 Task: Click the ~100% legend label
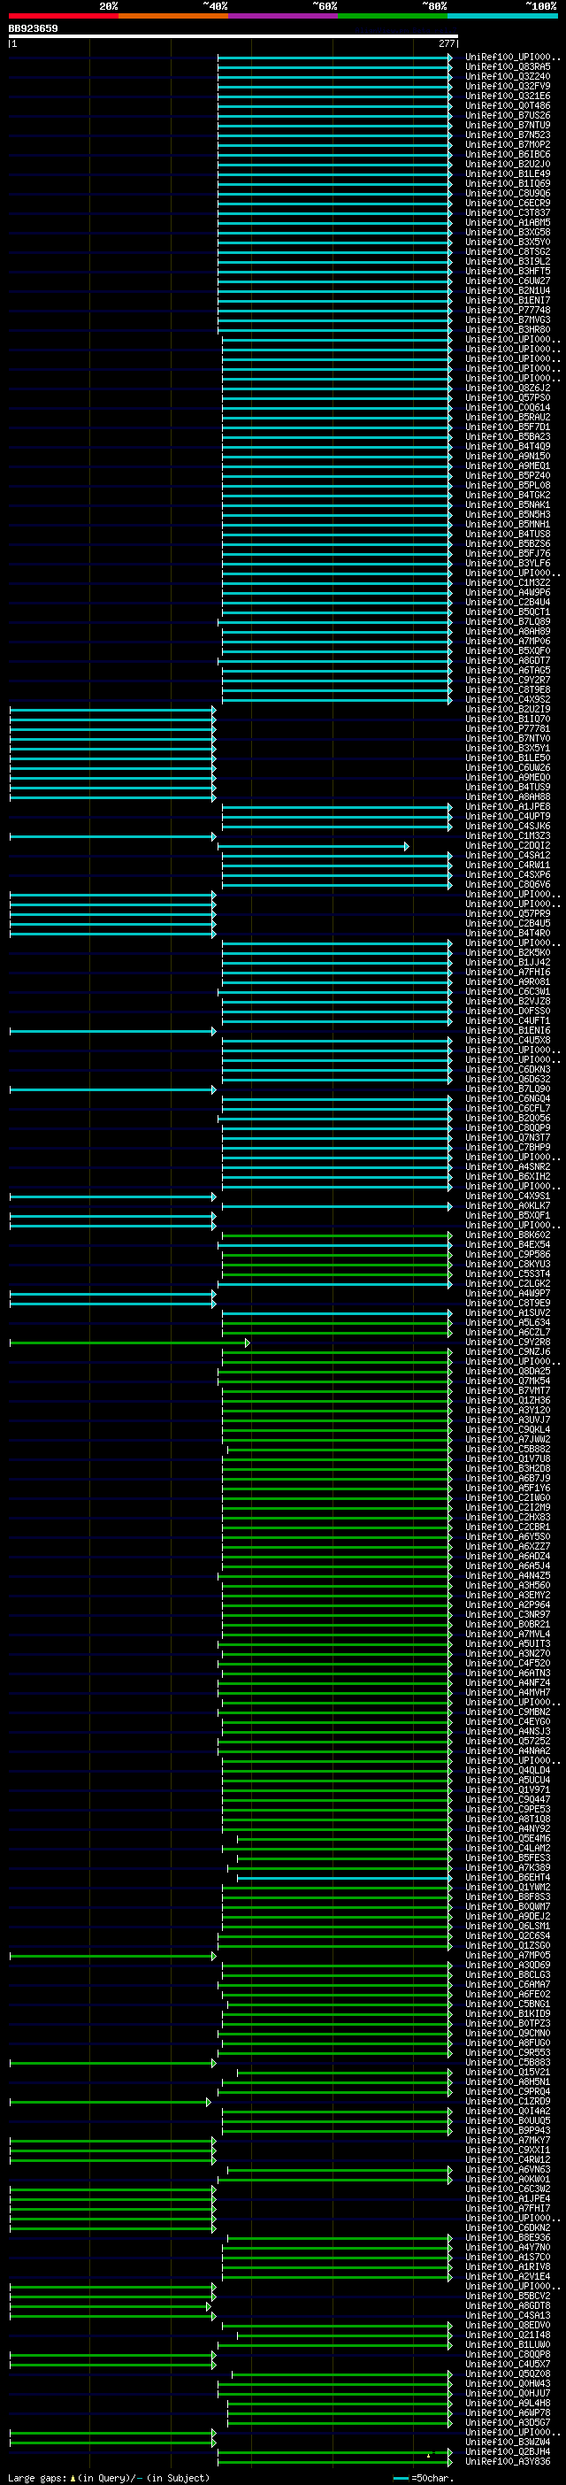541,6
